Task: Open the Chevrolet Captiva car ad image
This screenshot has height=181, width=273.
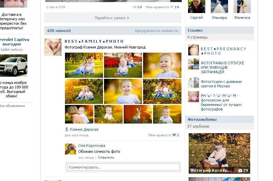Action: click(x=13, y=65)
